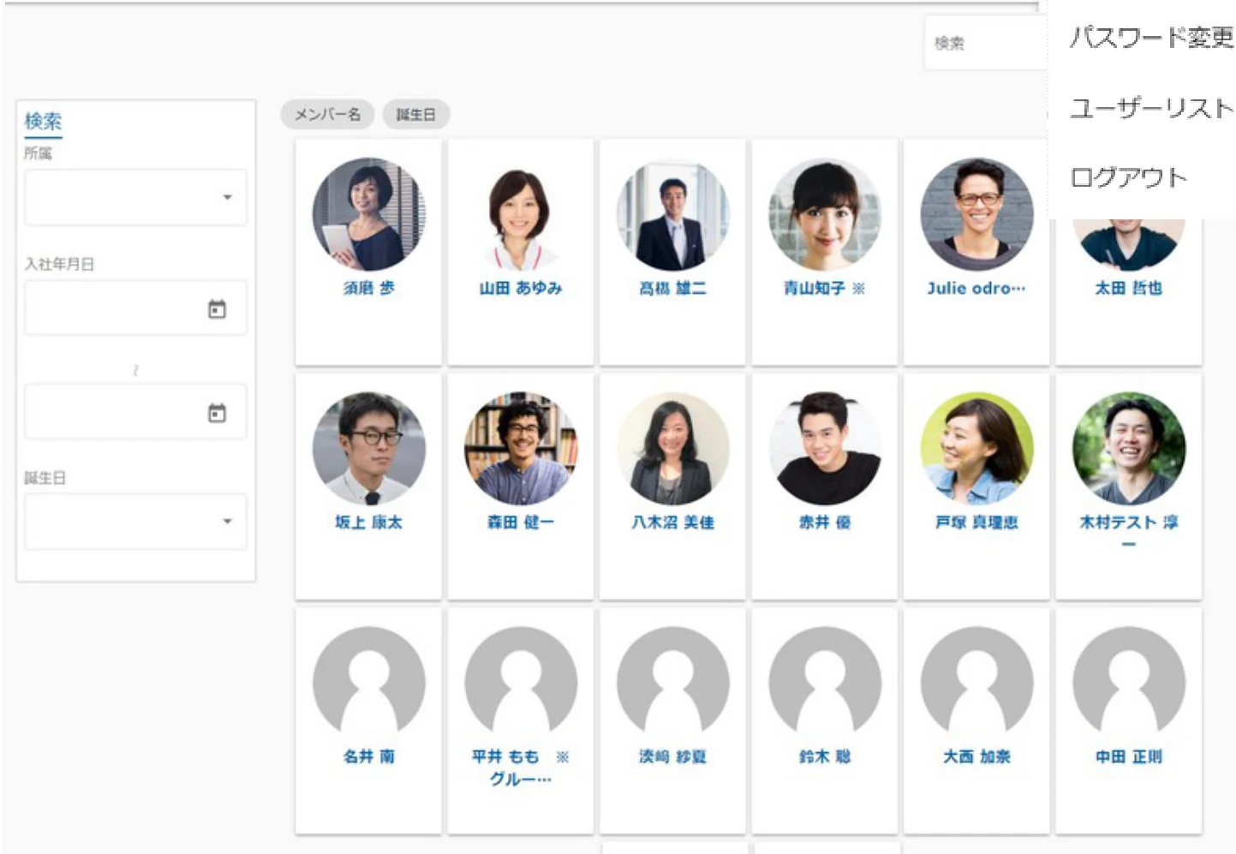Viewport: 1236px width, 854px height.
Task: Click the 山田 あゆみ name link
Action: [521, 288]
